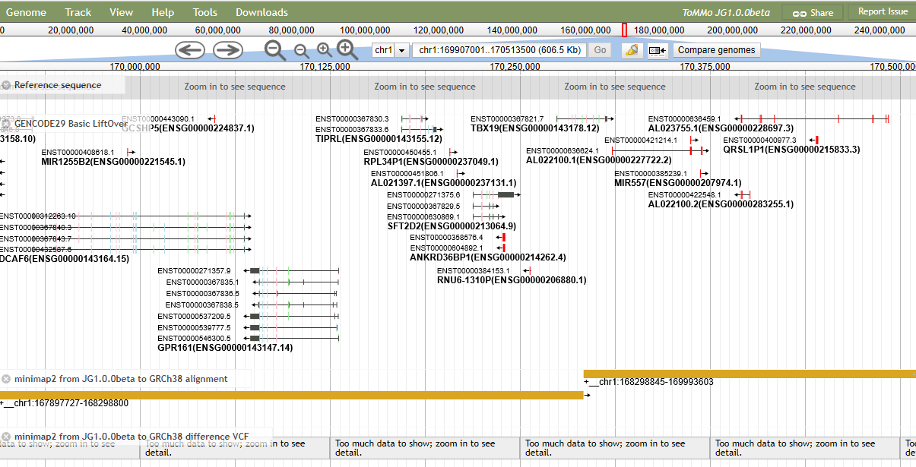
Task: Select the MIR1255B2 gene label
Action: pyautogui.click(x=113, y=162)
